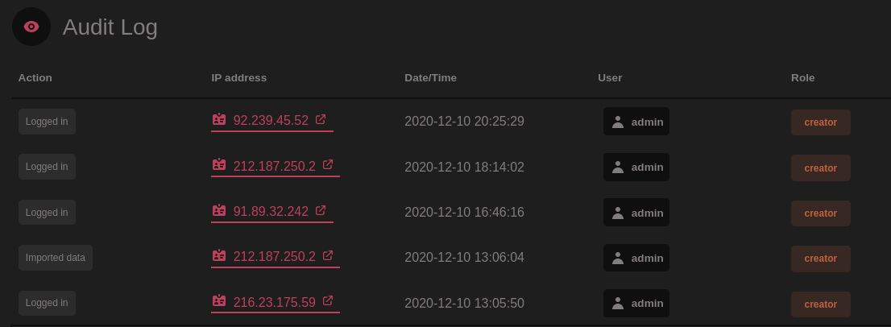Viewport: 891px width, 327px height.
Task: Click creator role badge in 18:14:02 row
Action: (x=820, y=168)
